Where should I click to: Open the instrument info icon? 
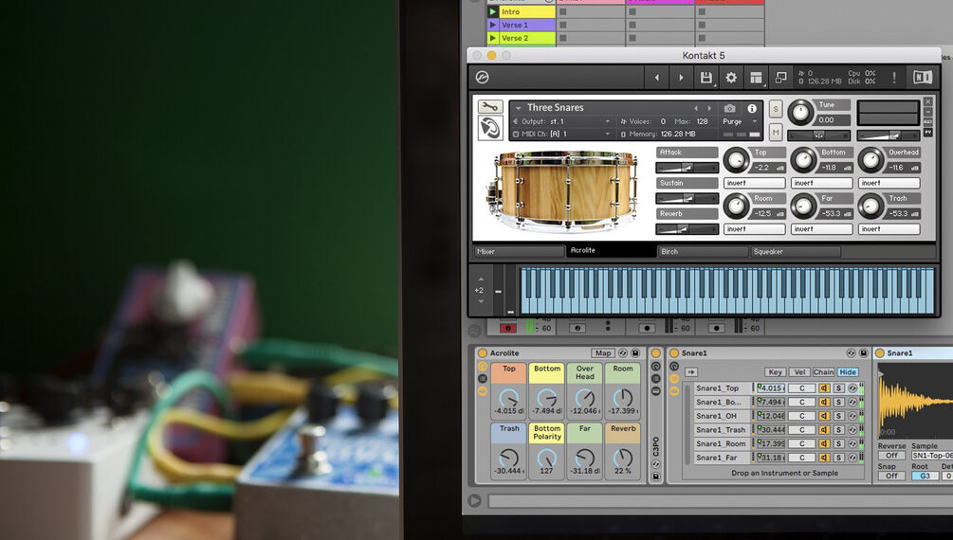752,108
